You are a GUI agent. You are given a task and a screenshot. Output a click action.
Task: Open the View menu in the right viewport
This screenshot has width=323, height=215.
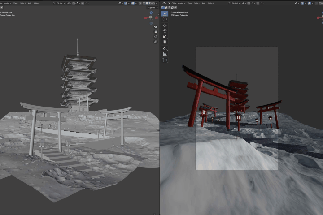[189, 3]
